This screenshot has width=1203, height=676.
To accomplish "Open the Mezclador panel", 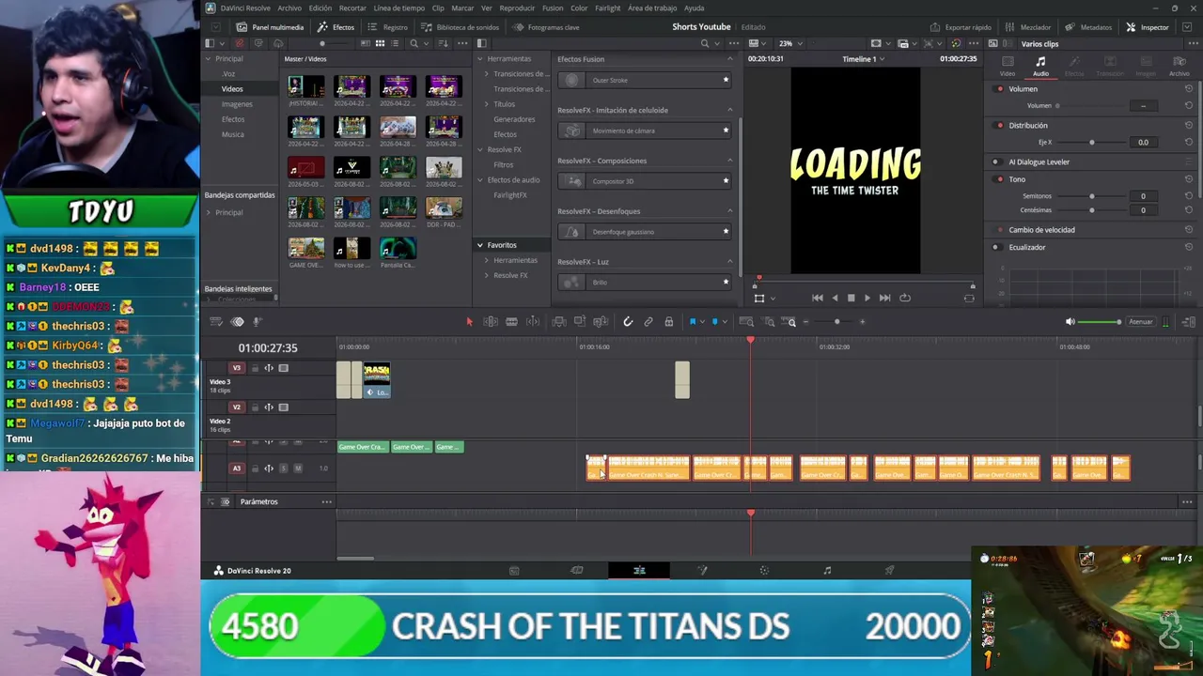I will click(x=1028, y=27).
